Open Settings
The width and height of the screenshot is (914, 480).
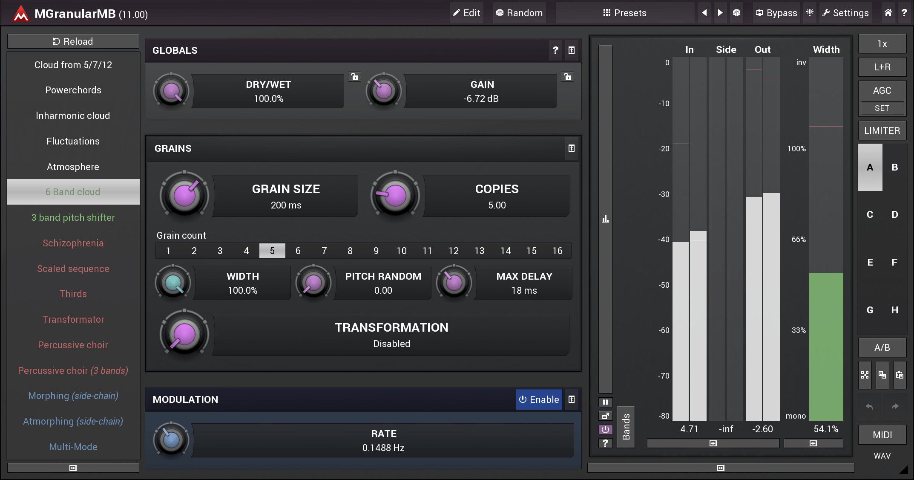pos(845,13)
